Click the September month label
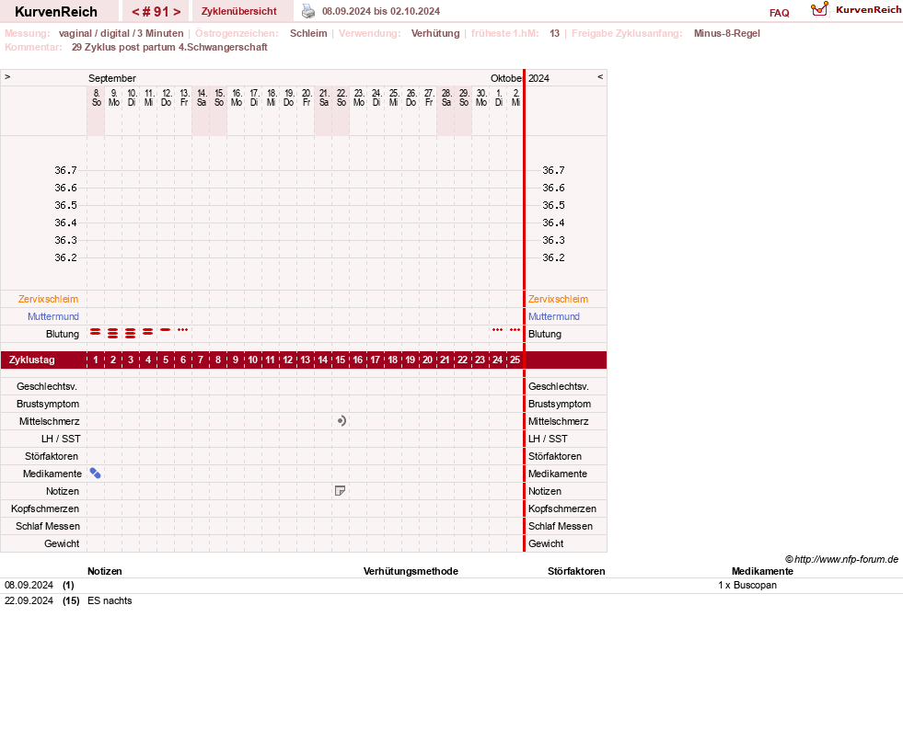903x754 pixels. 112,78
